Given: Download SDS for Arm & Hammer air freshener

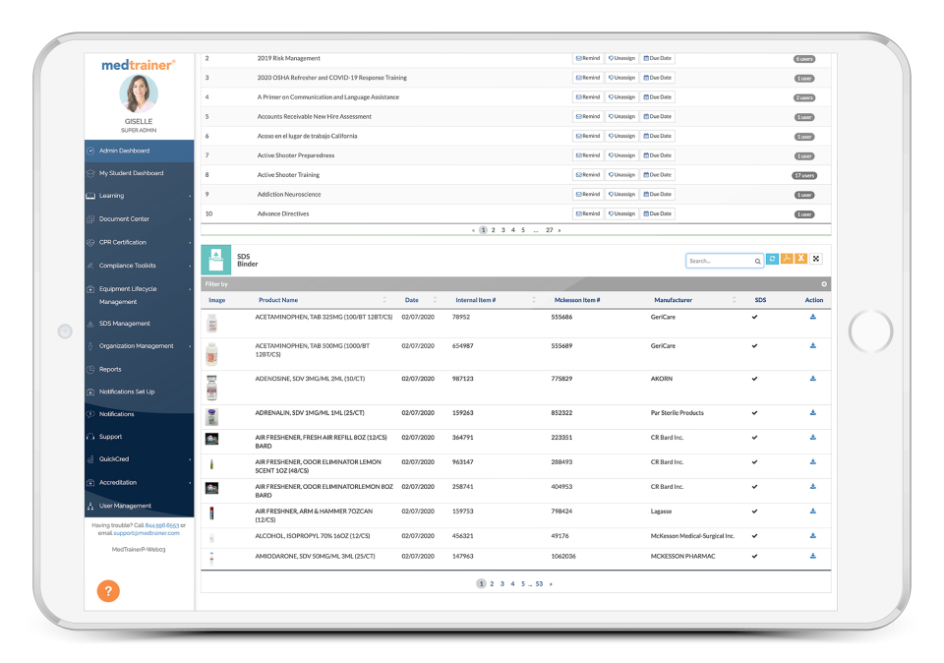Looking at the screenshot, I should coord(813,512).
